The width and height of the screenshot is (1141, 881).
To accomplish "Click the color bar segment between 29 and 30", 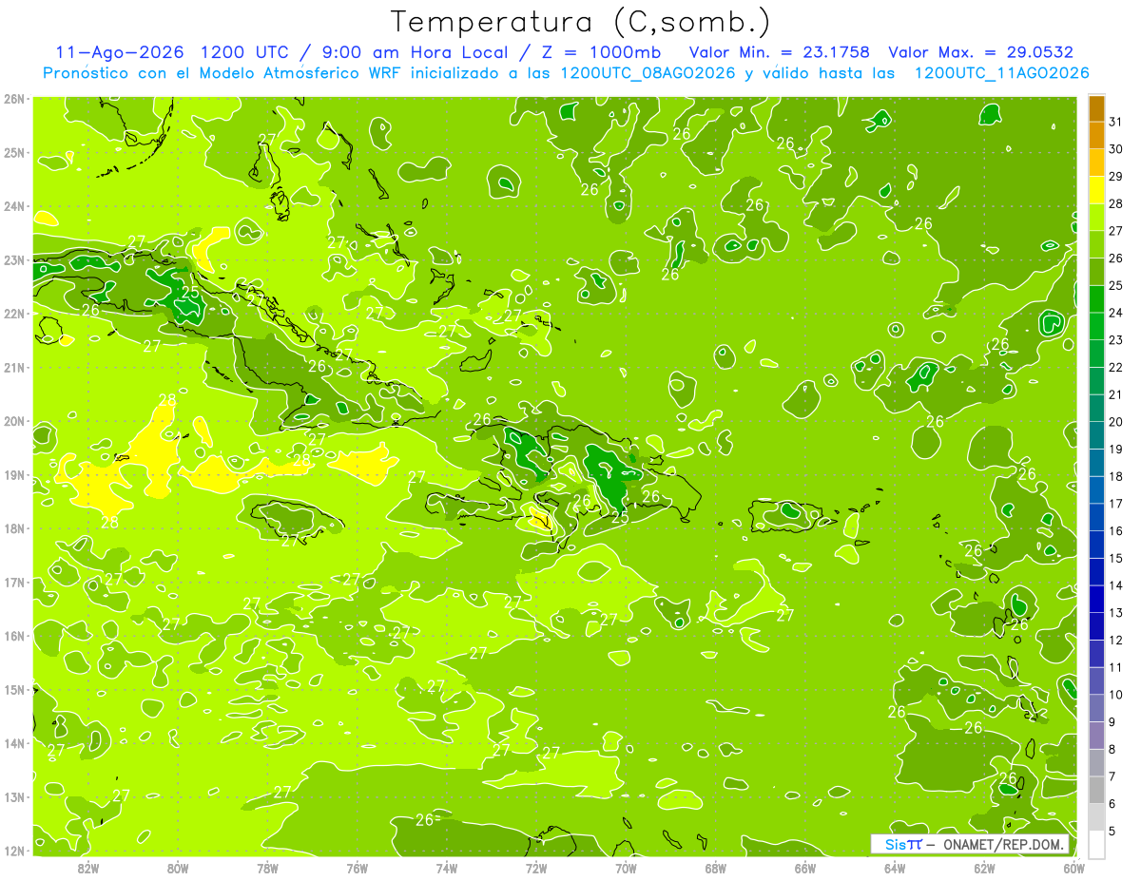I will [1096, 163].
